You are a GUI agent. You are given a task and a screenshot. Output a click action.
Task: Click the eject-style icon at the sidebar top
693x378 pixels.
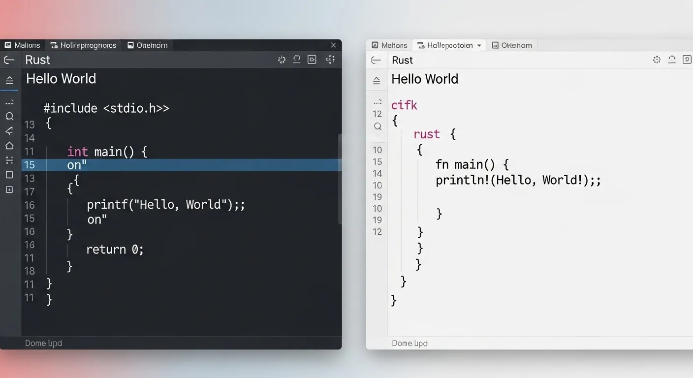[10, 80]
